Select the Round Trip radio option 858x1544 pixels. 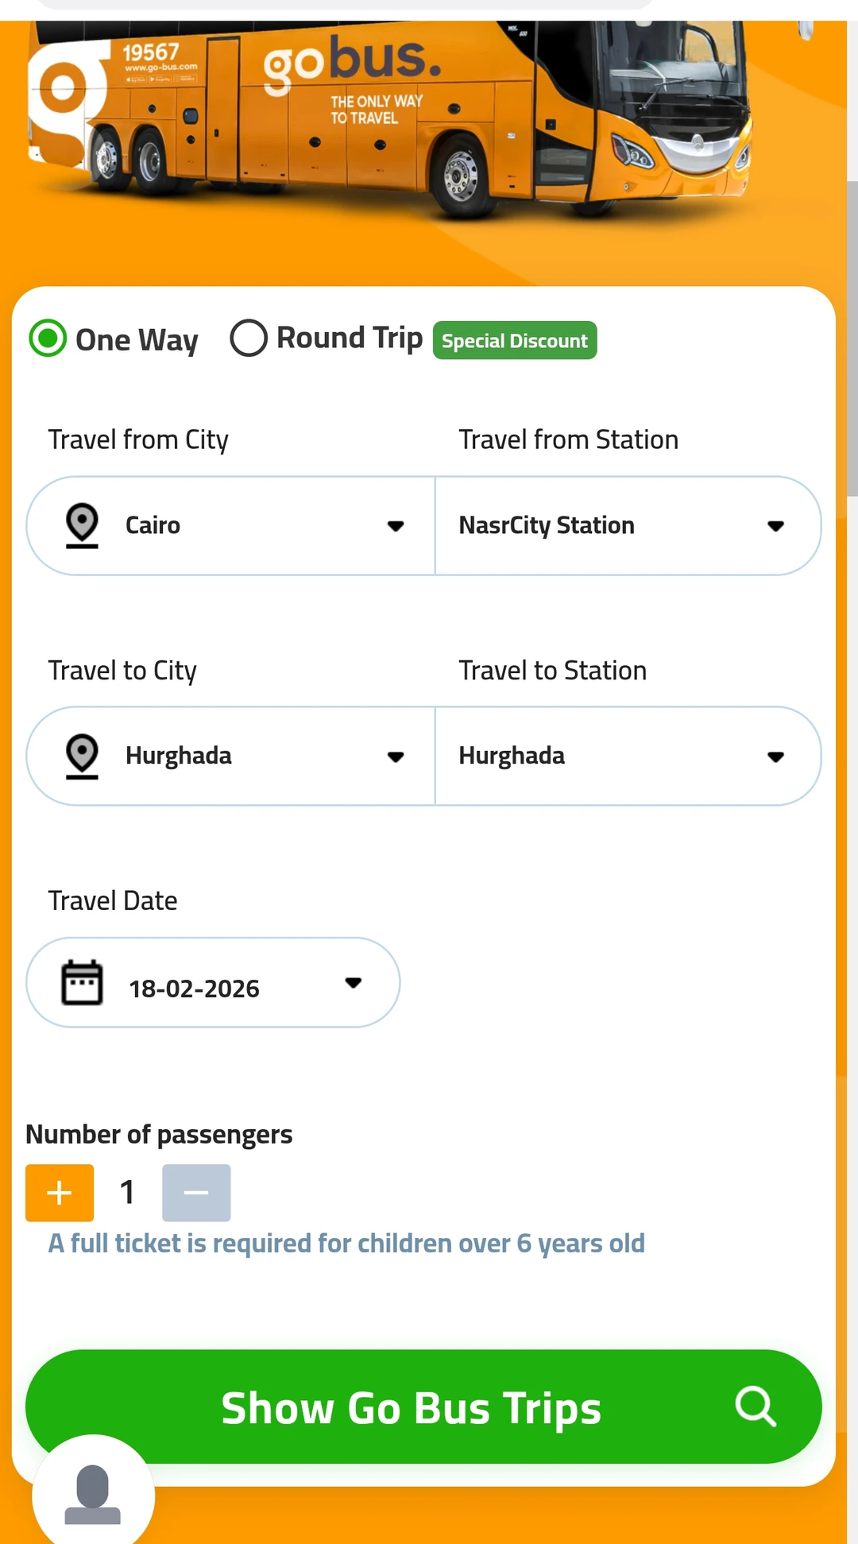tap(249, 339)
